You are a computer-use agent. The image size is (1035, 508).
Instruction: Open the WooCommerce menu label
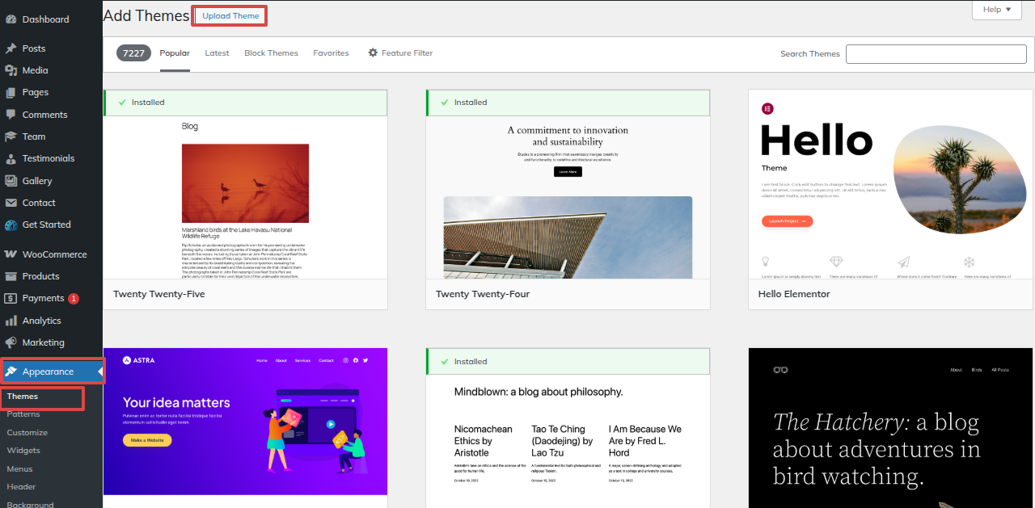(x=54, y=254)
